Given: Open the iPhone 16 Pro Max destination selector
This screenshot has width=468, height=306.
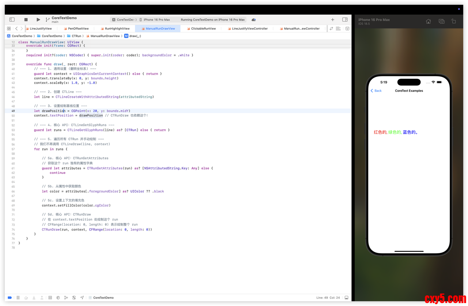Looking at the screenshot, I should click(156, 20).
